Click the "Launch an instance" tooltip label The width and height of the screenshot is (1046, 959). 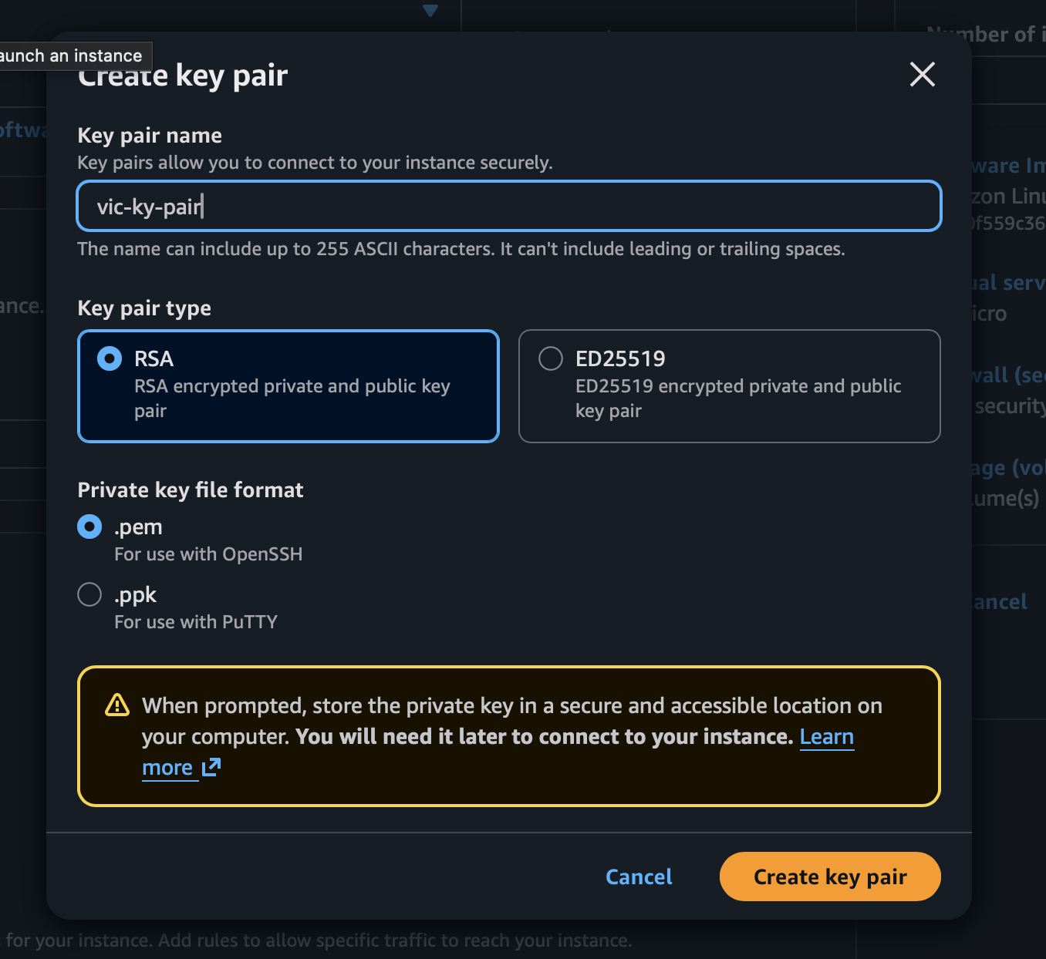click(x=72, y=56)
